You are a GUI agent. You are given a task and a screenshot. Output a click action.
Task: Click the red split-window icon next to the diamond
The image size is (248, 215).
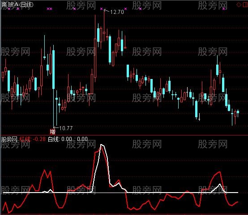point(245,5)
